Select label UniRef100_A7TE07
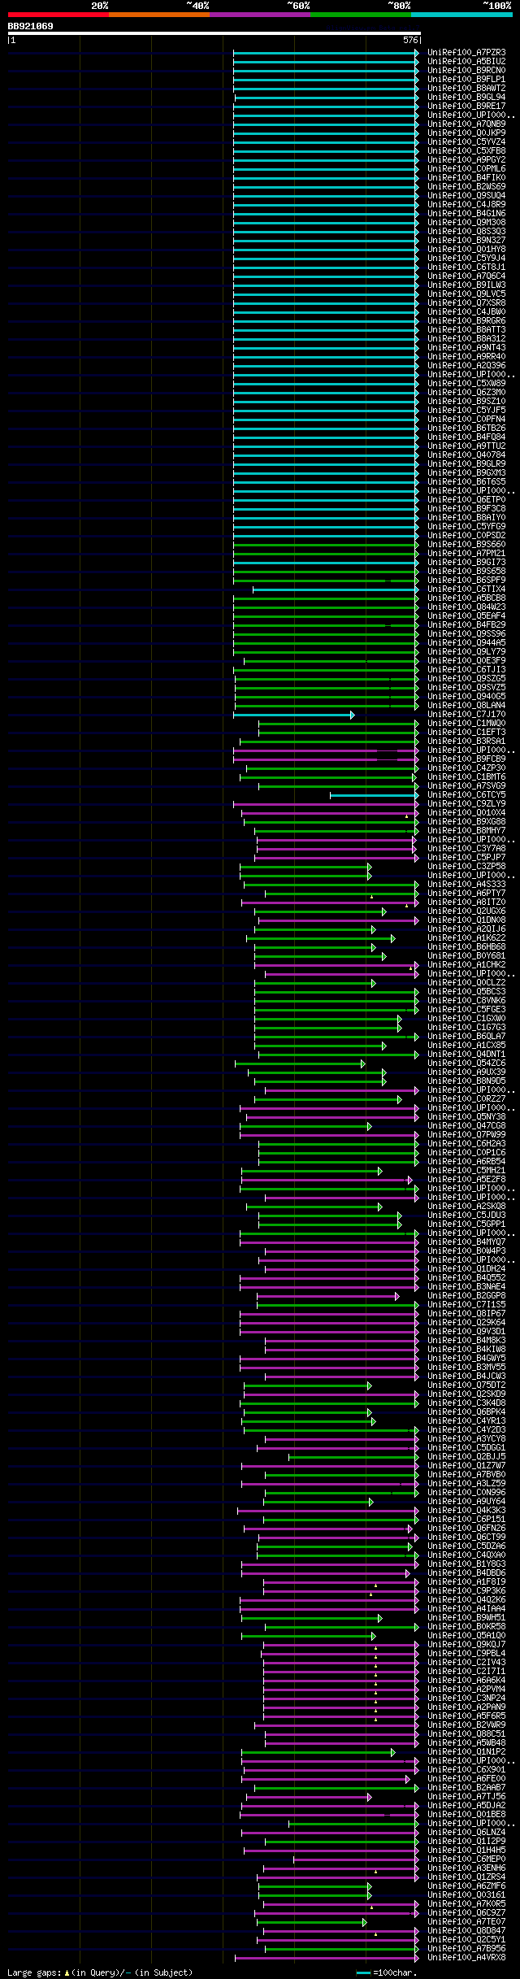The height and width of the screenshot is (1979, 520). (466, 1922)
